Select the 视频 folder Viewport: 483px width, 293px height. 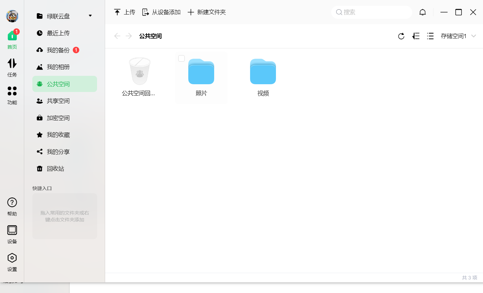[x=263, y=78]
